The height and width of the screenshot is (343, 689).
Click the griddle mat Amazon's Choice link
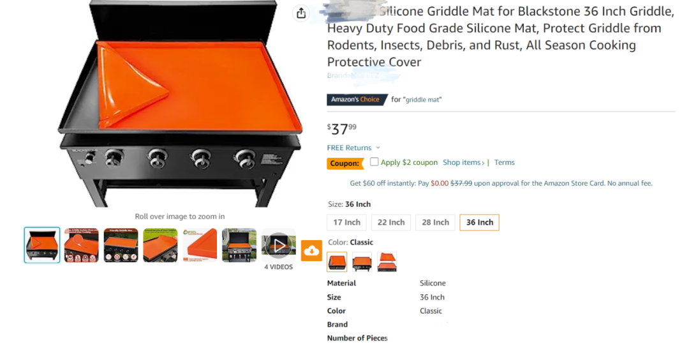pos(423,100)
